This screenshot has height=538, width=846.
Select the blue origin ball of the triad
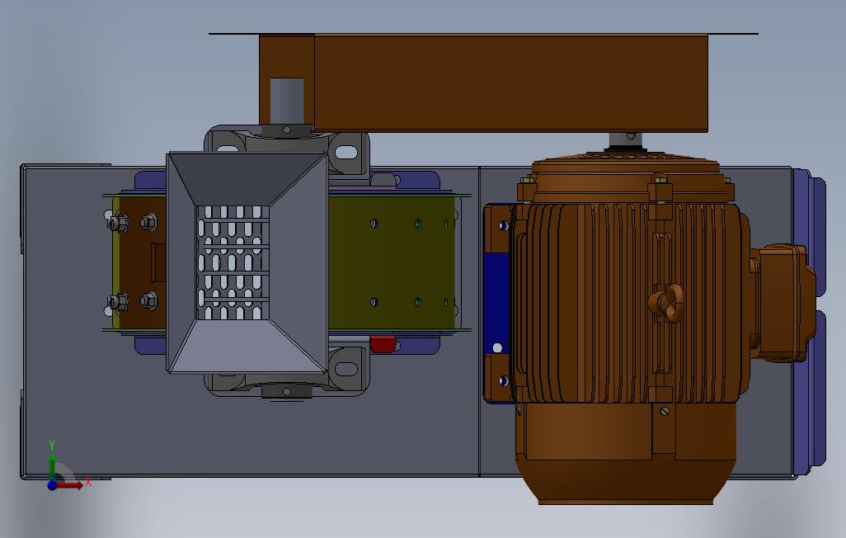tap(52, 485)
